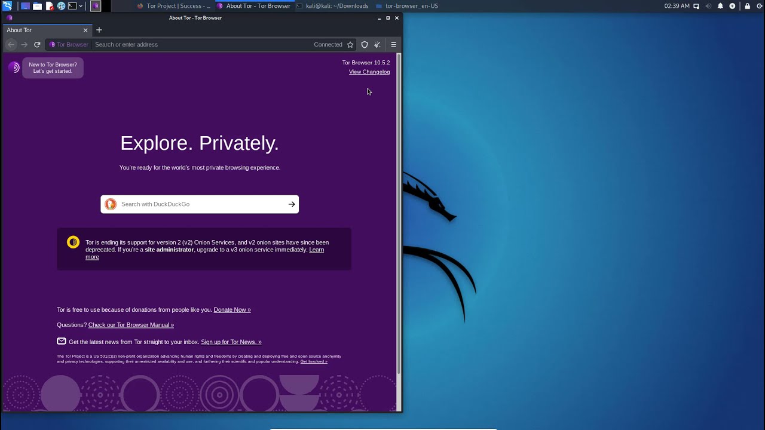Click the yellow onion warning icon
This screenshot has width=765, height=430.
click(x=73, y=242)
